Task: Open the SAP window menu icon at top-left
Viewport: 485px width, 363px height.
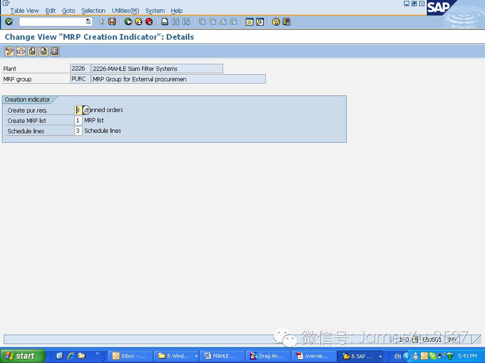Action: coord(6,3)
